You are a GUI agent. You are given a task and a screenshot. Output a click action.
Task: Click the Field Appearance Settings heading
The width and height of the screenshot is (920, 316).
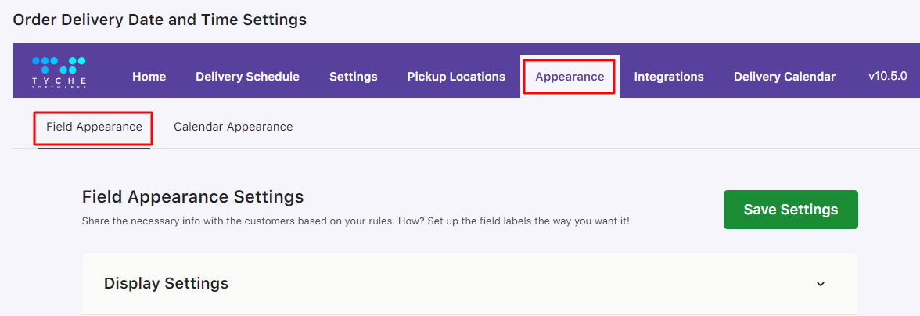tap(192, 196)
